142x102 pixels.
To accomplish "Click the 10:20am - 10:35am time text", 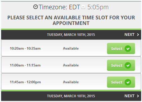I will [x=25, y=48].
